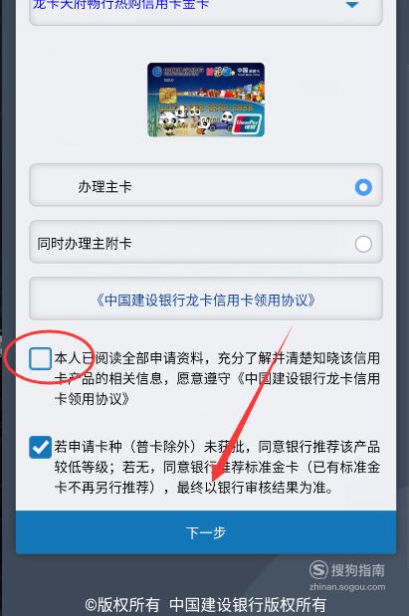409x616 pixels.
Task: Click the zhinan.sogou.com watermark text
Action: 347,587
